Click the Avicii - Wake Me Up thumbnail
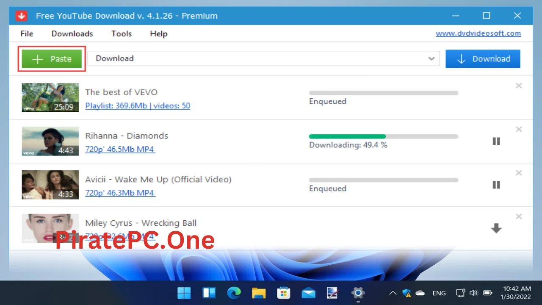 coord(50,185)
